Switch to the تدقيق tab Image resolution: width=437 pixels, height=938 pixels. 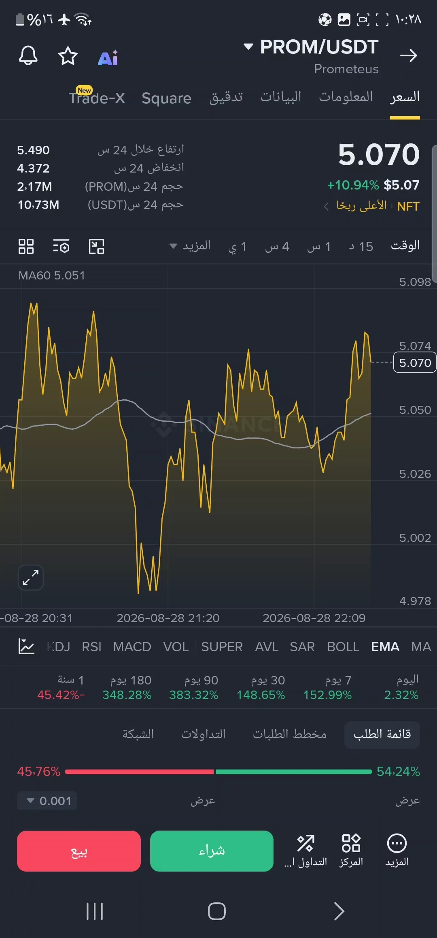pos(226,97)
